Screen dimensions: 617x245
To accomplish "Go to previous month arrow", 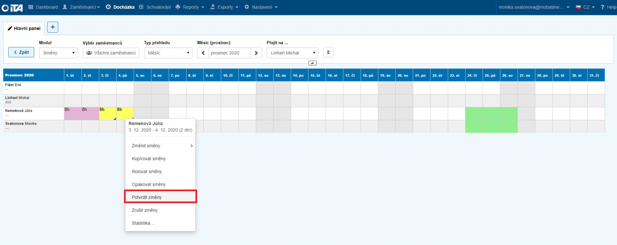I will pyautogui.click(x=203, y=53).
